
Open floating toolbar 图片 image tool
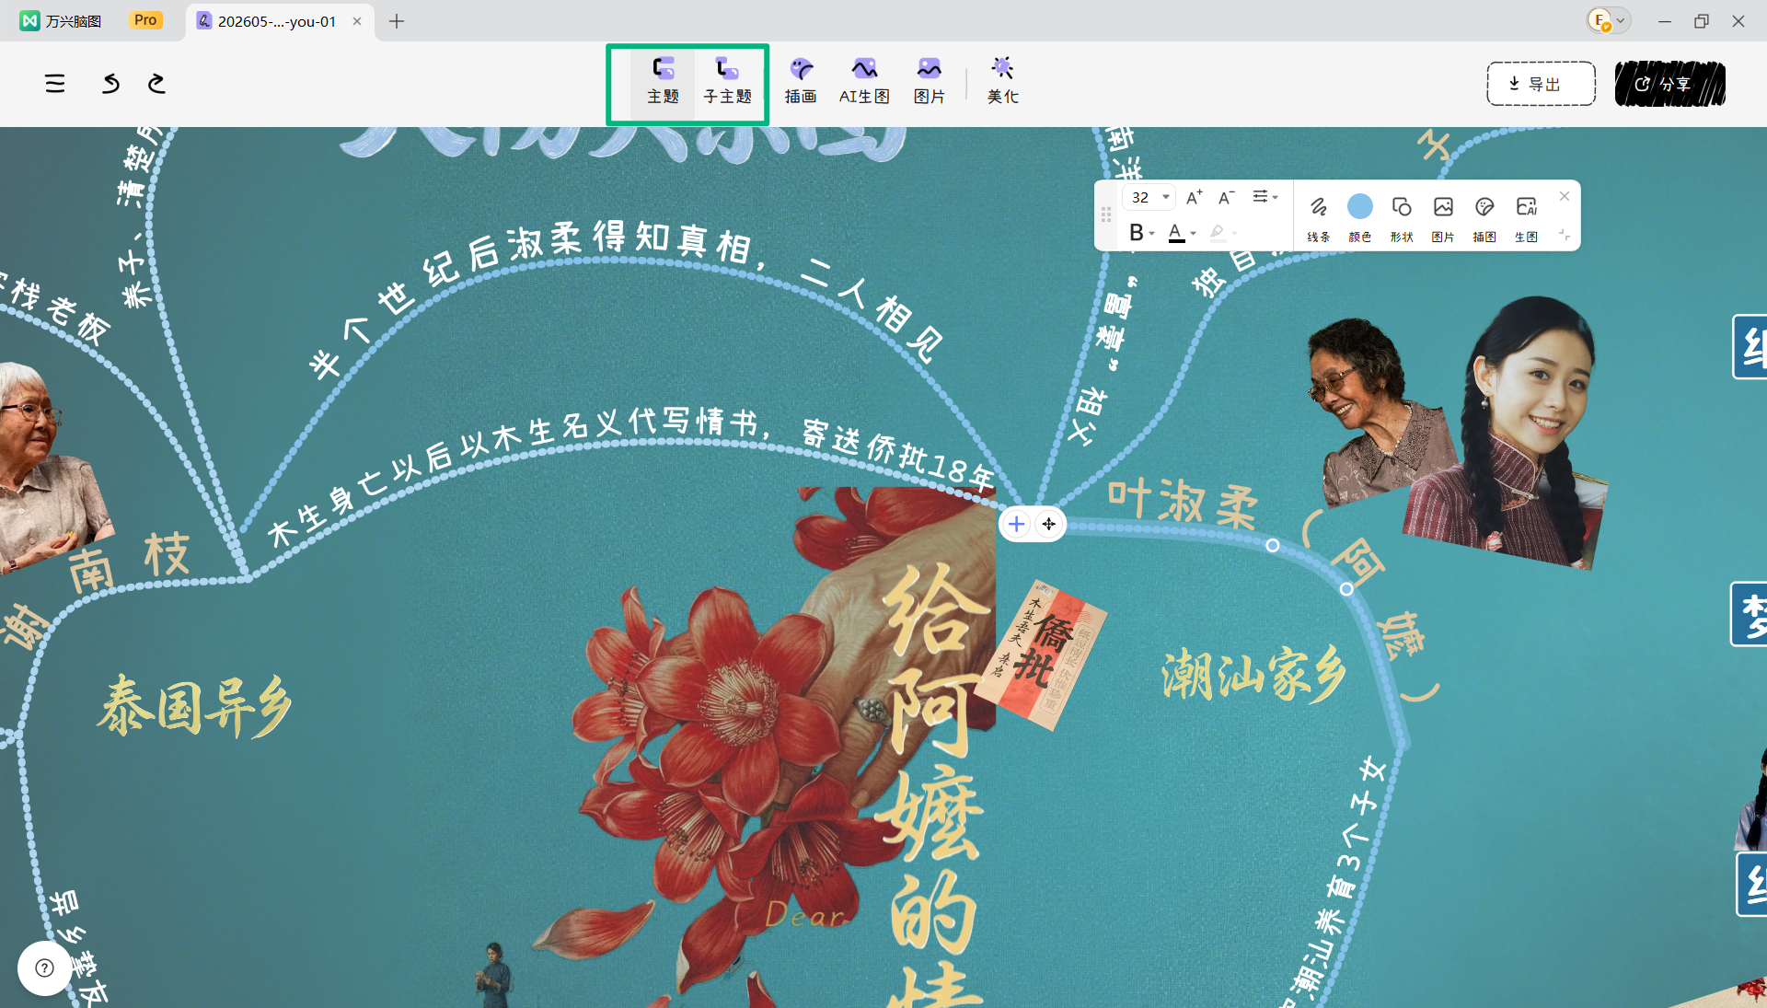click(1443, 218)
